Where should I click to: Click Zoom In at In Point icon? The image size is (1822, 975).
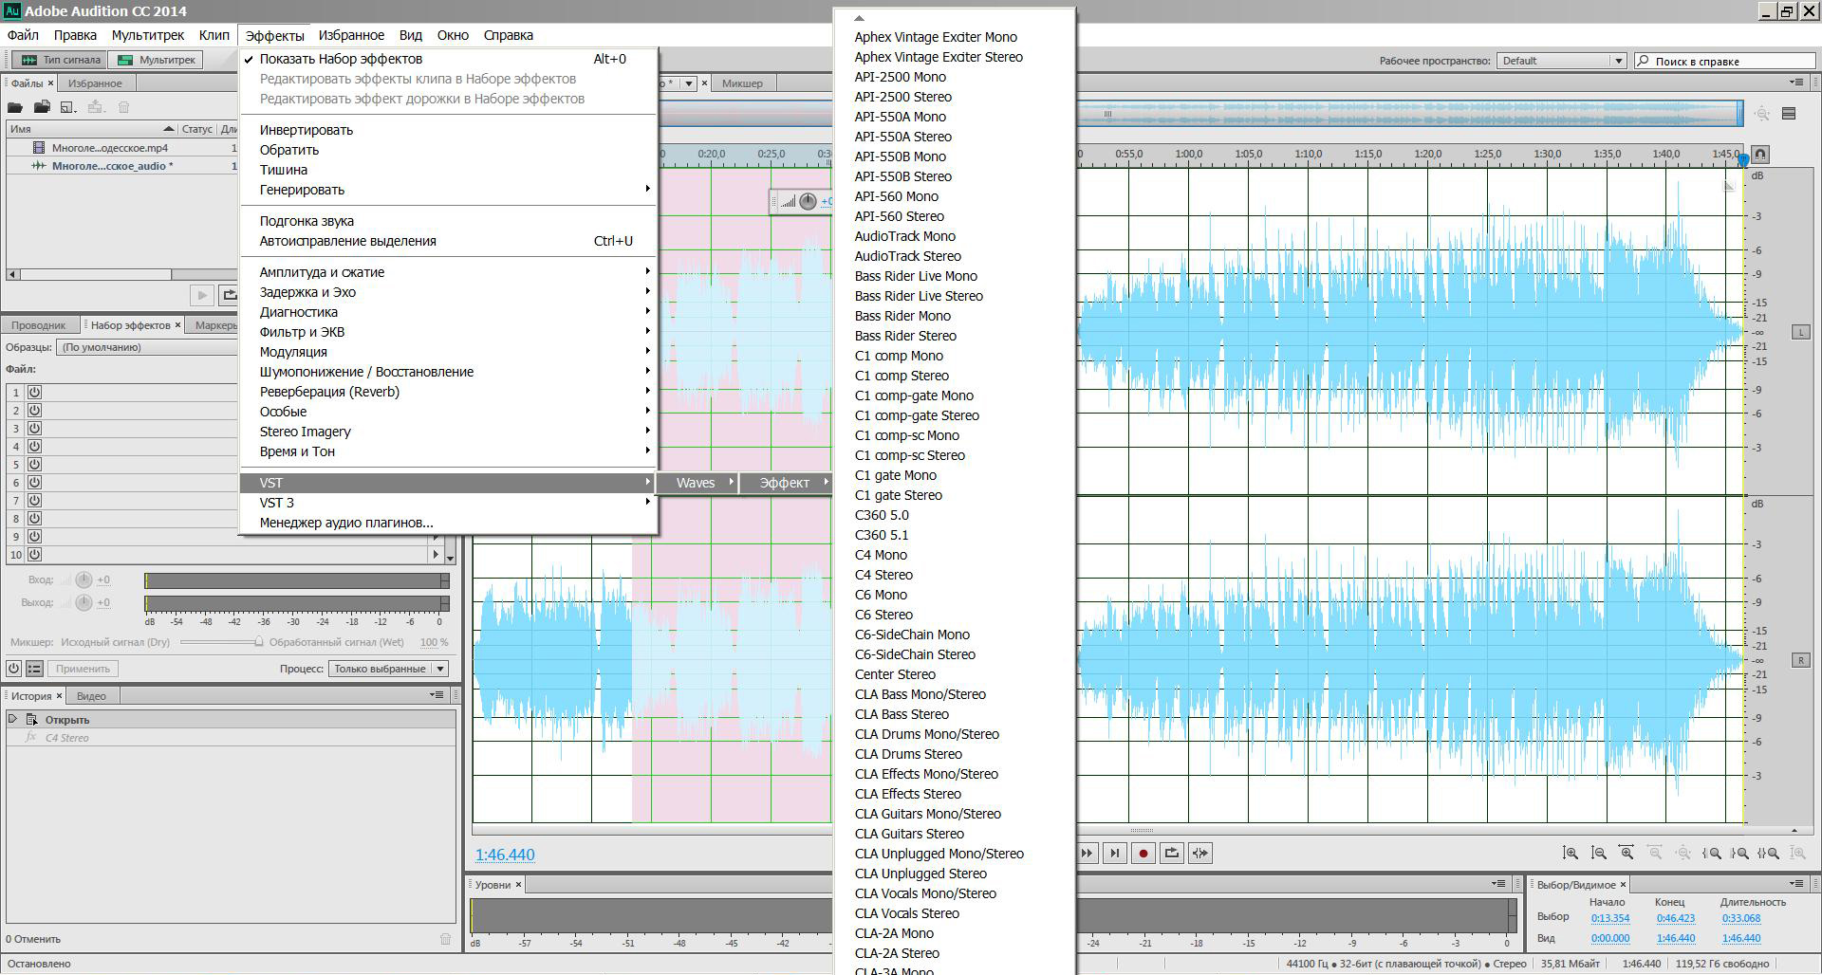1712,854
